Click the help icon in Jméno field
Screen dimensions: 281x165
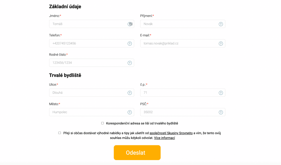129,24
